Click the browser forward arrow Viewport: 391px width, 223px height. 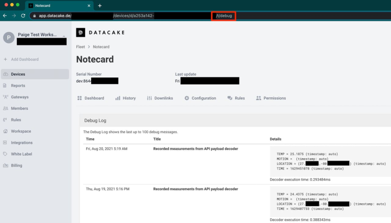[x=14, y=16]
